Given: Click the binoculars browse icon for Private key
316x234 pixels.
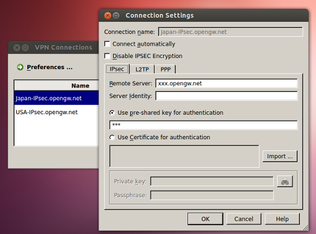Looking at the screenshot, I should tap(285, 181).
